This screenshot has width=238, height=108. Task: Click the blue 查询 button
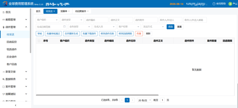click(170, 27)
